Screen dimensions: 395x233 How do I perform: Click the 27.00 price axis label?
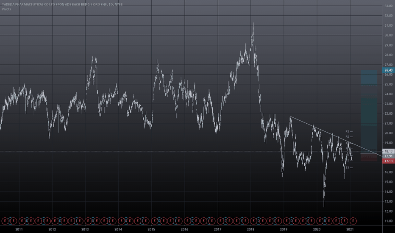point(389,65)
